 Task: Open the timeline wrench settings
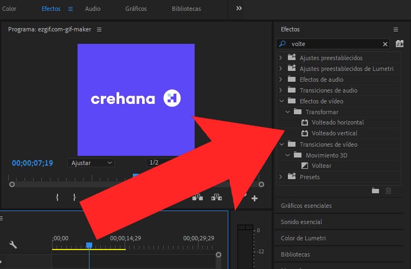13,245
